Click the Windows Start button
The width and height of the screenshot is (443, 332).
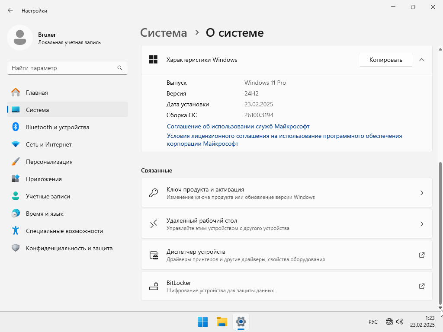click(202, 322)
